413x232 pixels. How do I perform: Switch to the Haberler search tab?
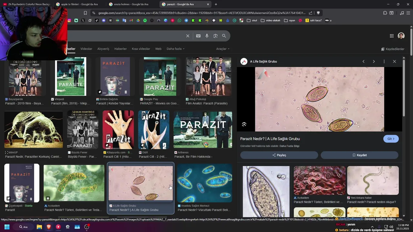[x=120, y=49]
